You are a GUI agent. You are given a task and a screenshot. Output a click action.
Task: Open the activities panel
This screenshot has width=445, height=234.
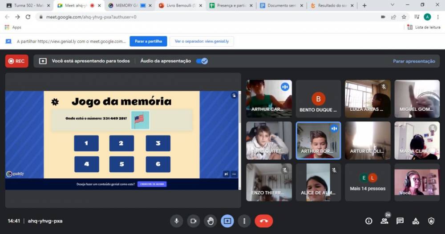[x=416, y=221]
